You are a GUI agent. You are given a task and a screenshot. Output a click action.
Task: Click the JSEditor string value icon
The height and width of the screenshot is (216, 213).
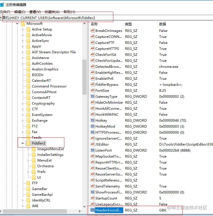(92, 144)
